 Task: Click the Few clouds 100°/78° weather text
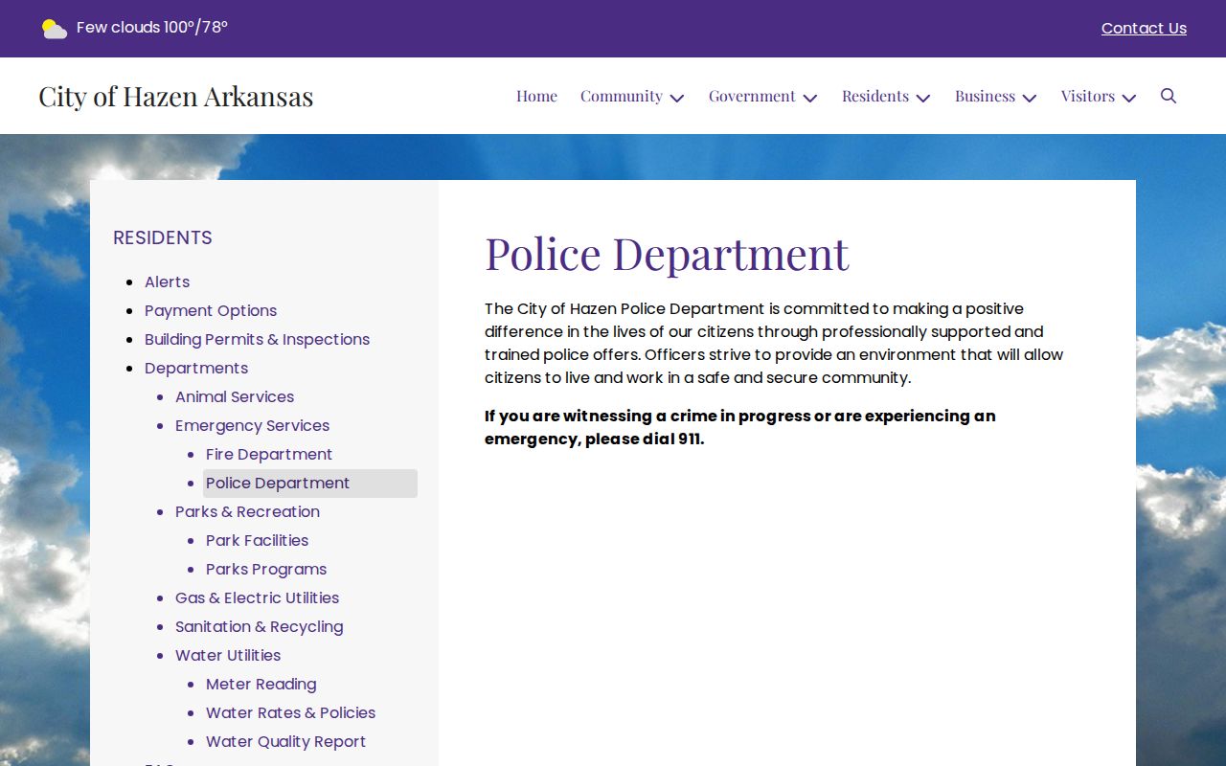(x=152, y=28)
